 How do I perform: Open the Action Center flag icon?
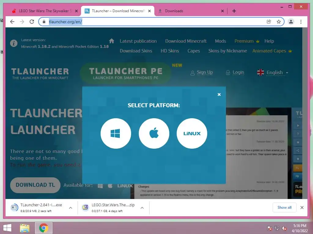click(270, 228)
